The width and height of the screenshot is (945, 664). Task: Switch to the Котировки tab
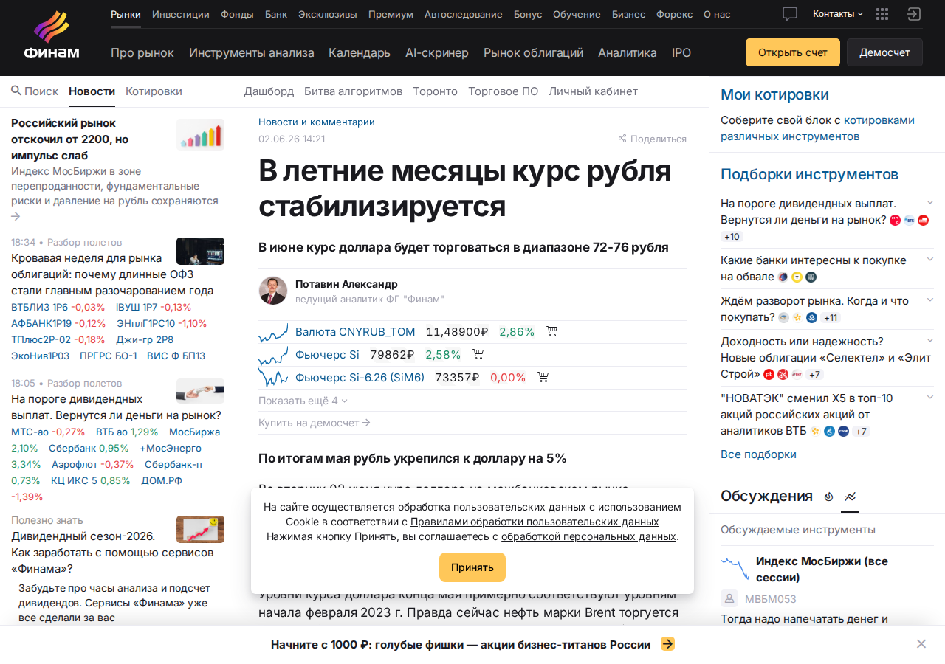[x=154, y=91]
